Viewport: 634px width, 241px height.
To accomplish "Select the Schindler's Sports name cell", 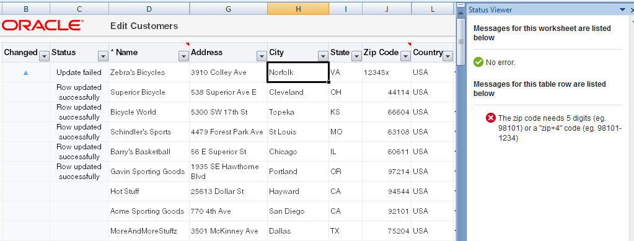I will click(x=149, y=132).
